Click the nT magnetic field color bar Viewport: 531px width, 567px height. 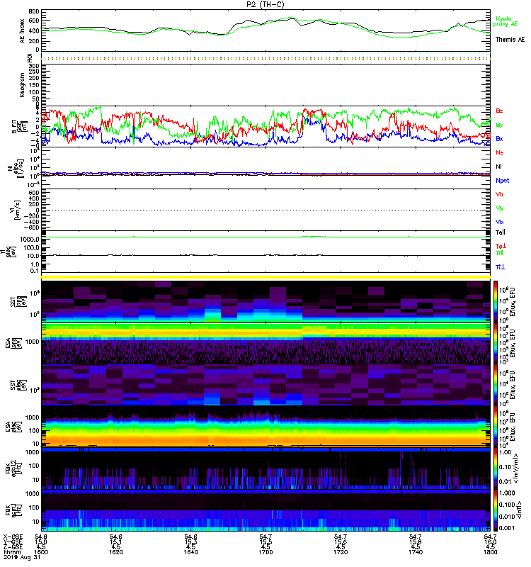[496, 510]
